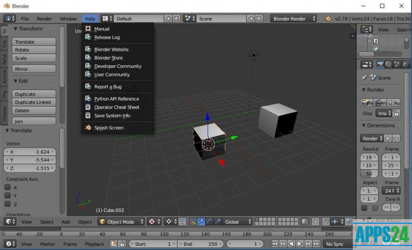Open the Object menu in viewport header

point(85,222)
